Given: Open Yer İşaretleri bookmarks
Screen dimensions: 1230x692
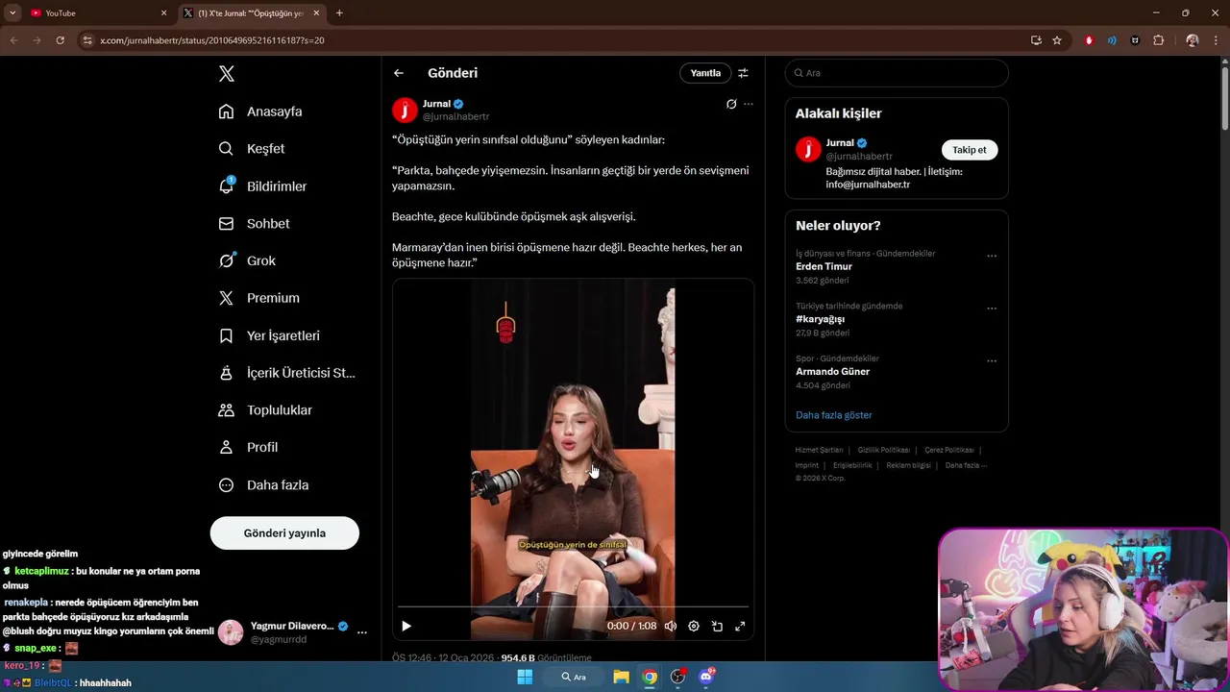Looking at the screenshot, I should 269,335.
